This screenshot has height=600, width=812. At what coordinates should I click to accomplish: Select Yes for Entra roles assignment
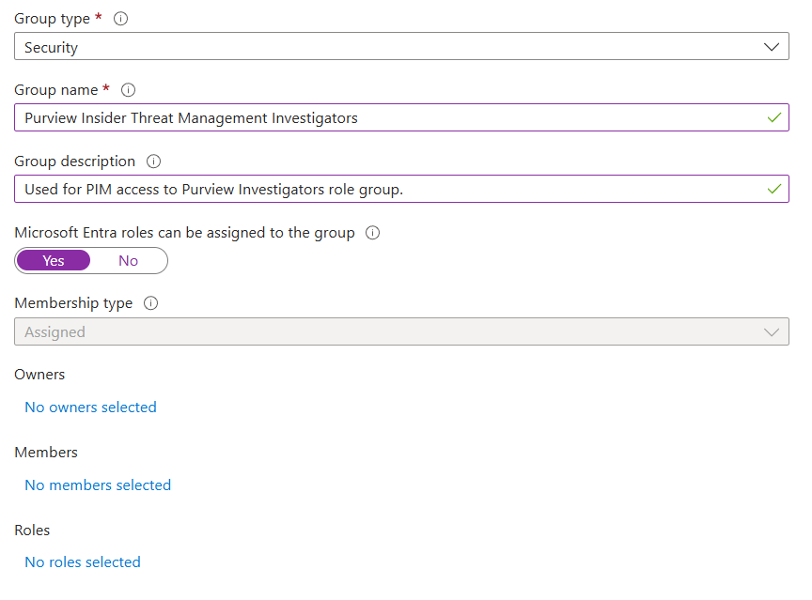pyautogui.click(x=54, y=260)
